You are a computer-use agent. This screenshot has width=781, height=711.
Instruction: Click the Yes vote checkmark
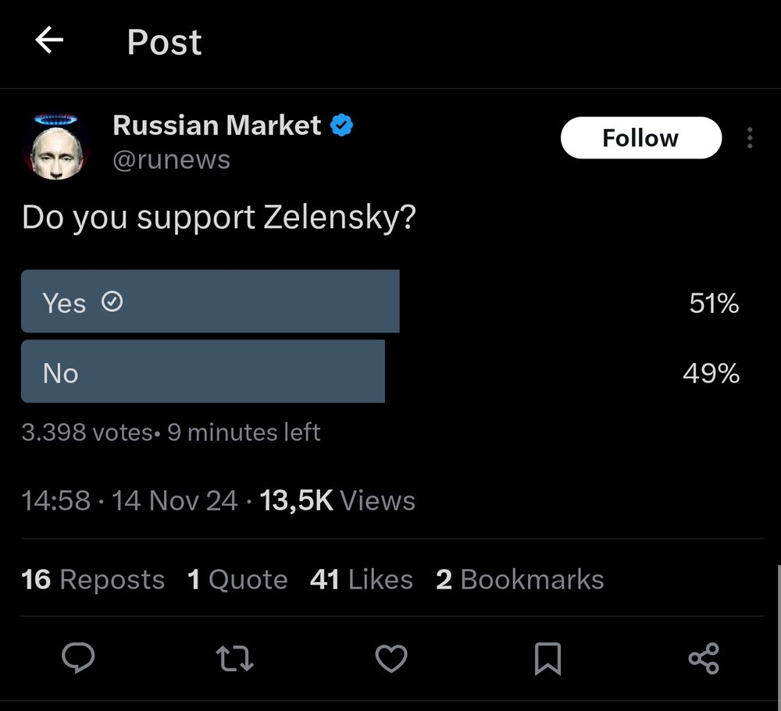point(112,302)
